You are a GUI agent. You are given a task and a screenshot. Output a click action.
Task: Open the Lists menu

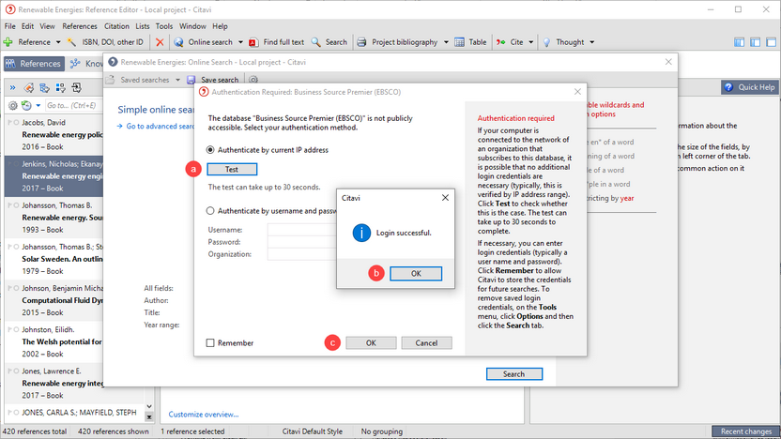pos(143,26)
